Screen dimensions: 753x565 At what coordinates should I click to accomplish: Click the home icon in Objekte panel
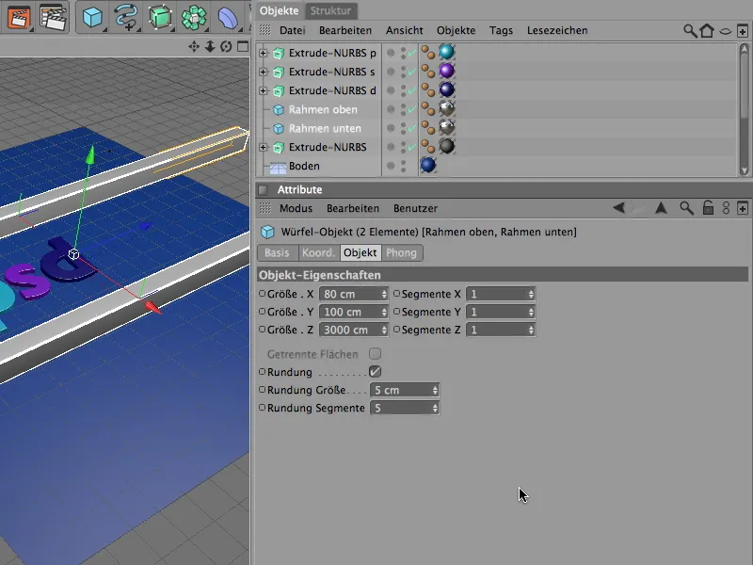pos(707,31)
